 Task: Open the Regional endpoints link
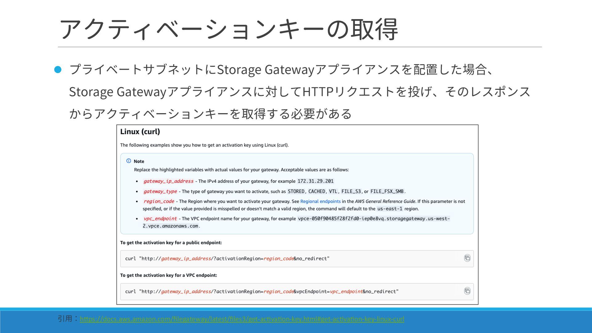(320, 201)
